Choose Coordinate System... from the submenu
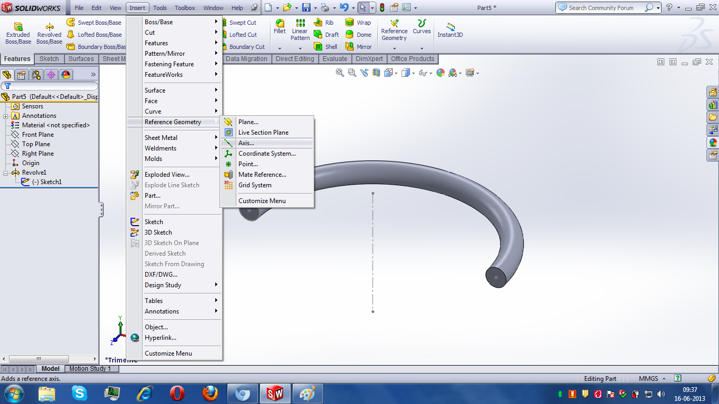 (267, 154)
